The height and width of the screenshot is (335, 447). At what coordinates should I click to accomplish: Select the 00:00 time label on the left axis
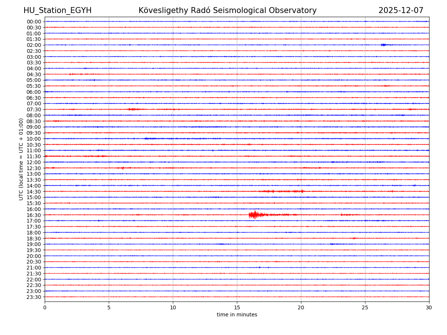[x=34, y=22]
